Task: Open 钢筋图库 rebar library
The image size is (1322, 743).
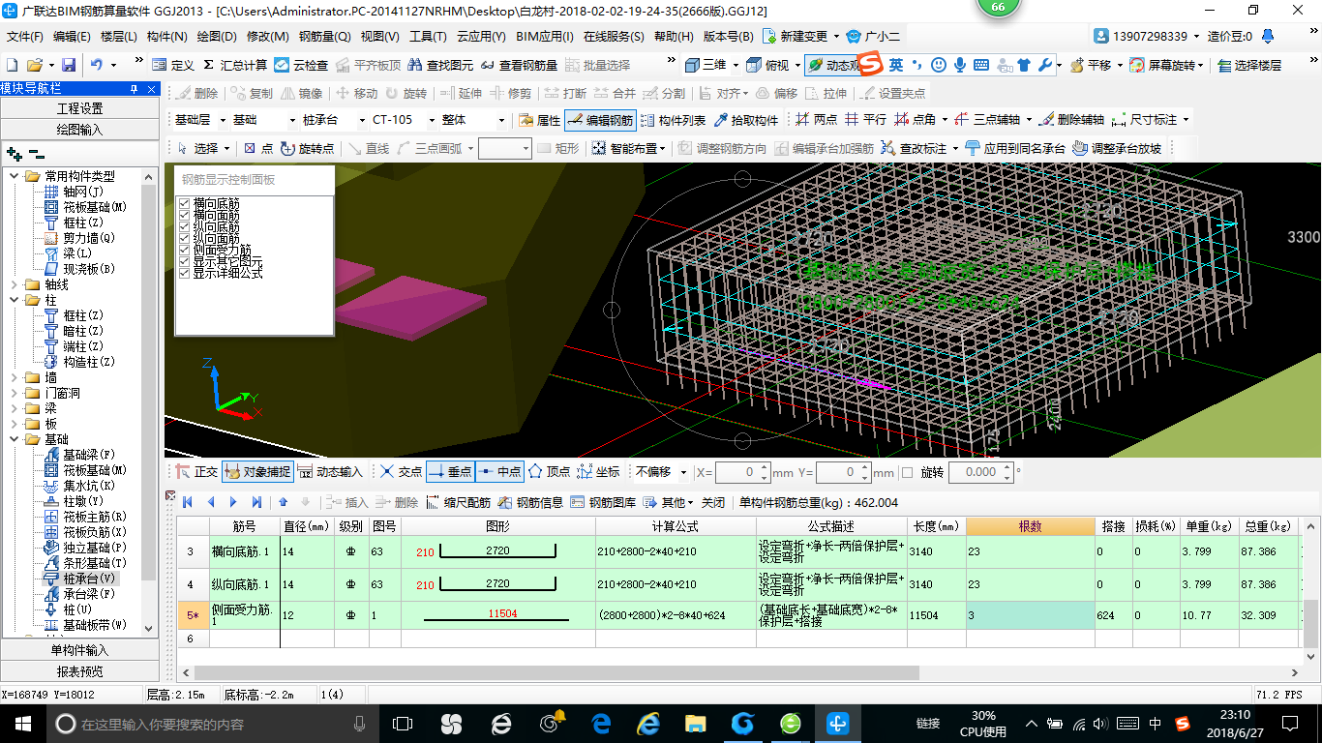Action: click(604, 502)
